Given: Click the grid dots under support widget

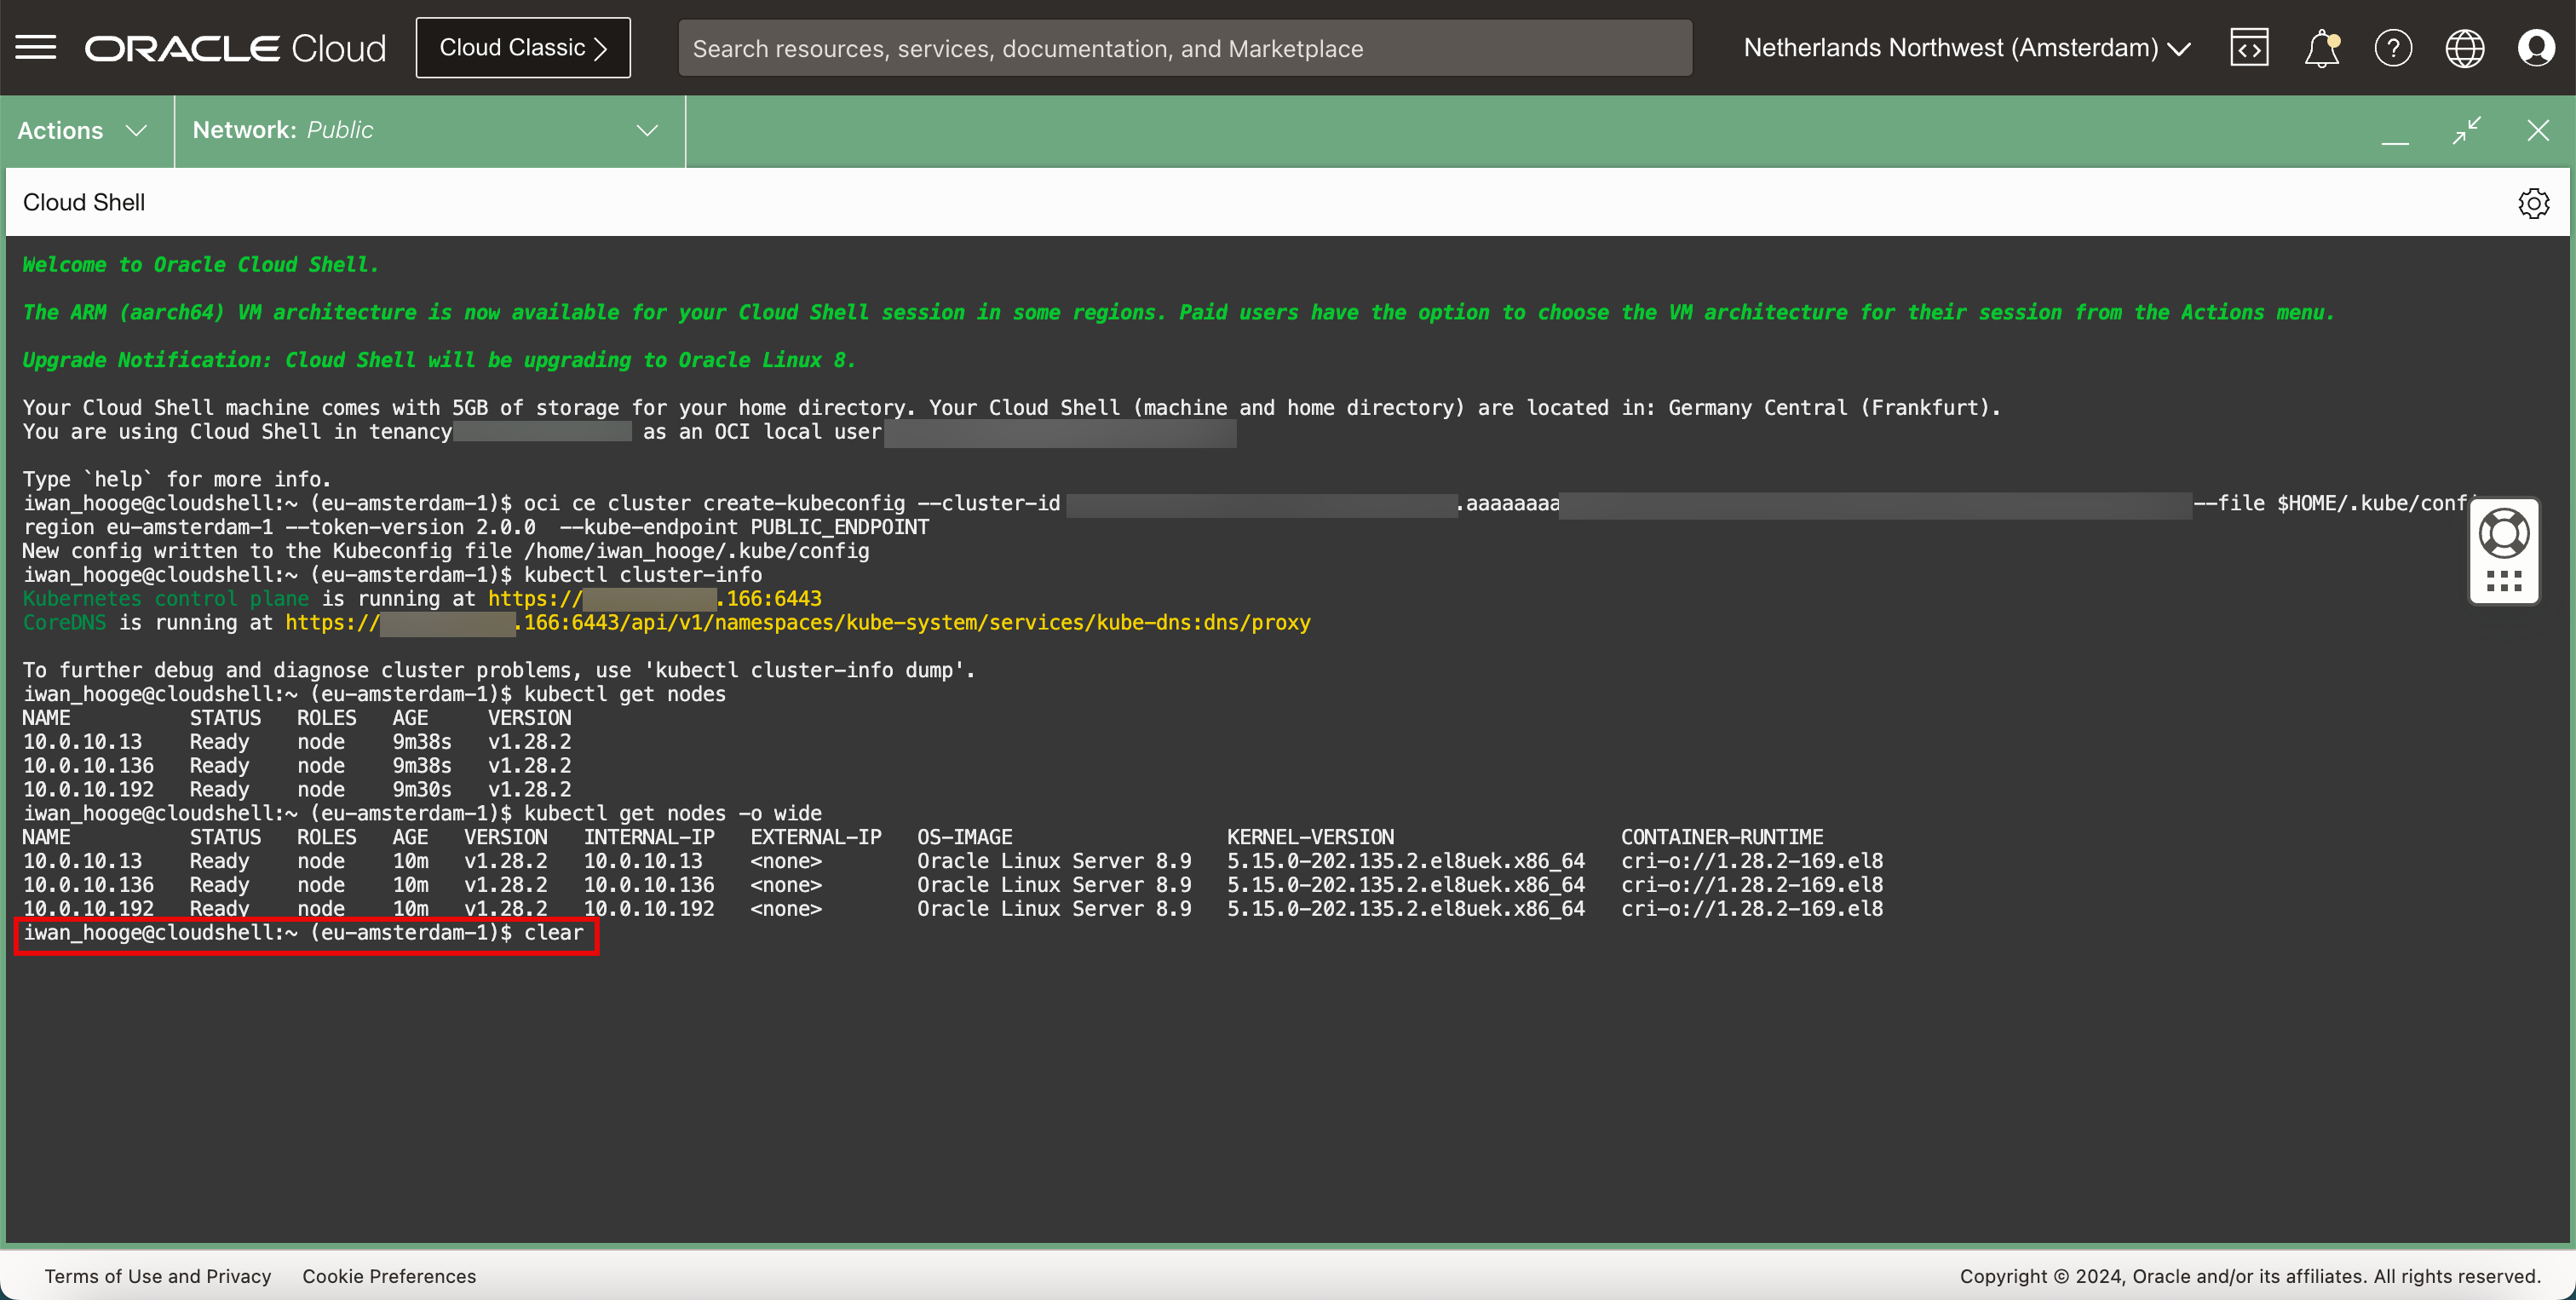Looking at the screenshot, I should (x=2504, y=582).
